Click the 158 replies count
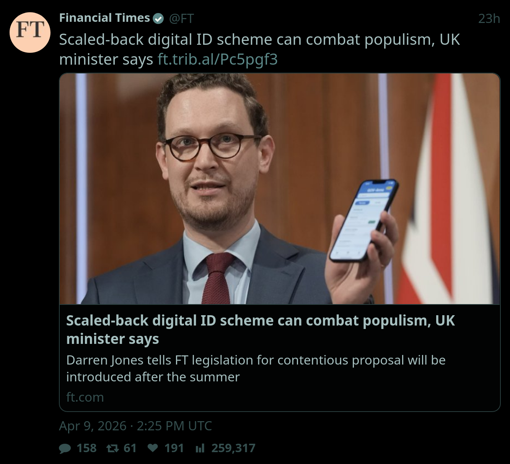The width and height of the screenshot is (510, 464). click(86, 448)
